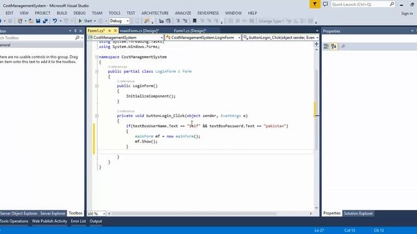The image size is (417, 234).
Task: Click the "4 references" CodeLens text
Action: (x=117, y=66)
